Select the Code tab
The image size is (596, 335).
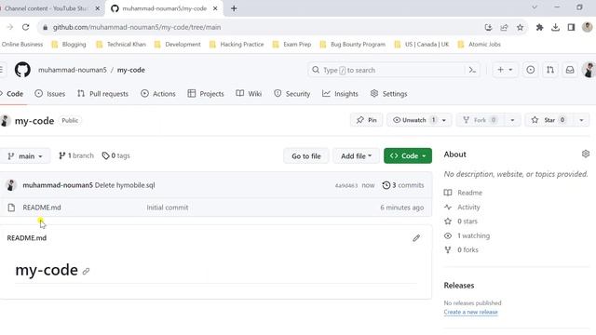click(12, 93)
